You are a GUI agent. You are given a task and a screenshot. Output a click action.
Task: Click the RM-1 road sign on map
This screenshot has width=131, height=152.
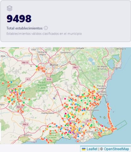pos(76,68)
